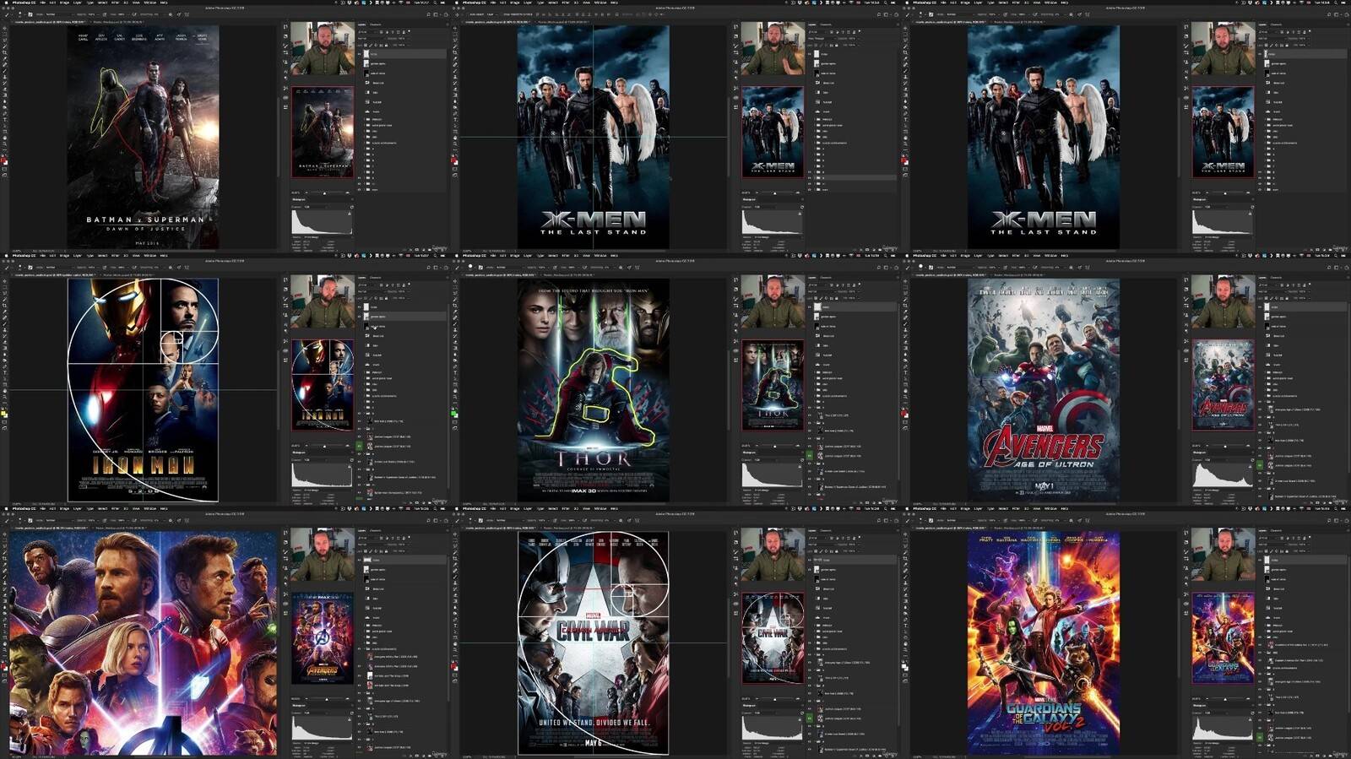Screen dimensions: 1351x759
Task: Toggle the green-highlighted layer eye in the Civil War window
Action: click(810, 718)
